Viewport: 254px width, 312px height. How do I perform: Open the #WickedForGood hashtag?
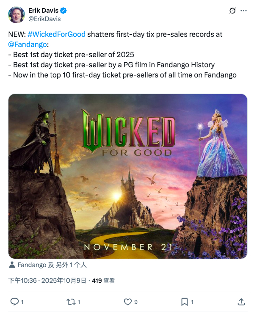(56, 34)
